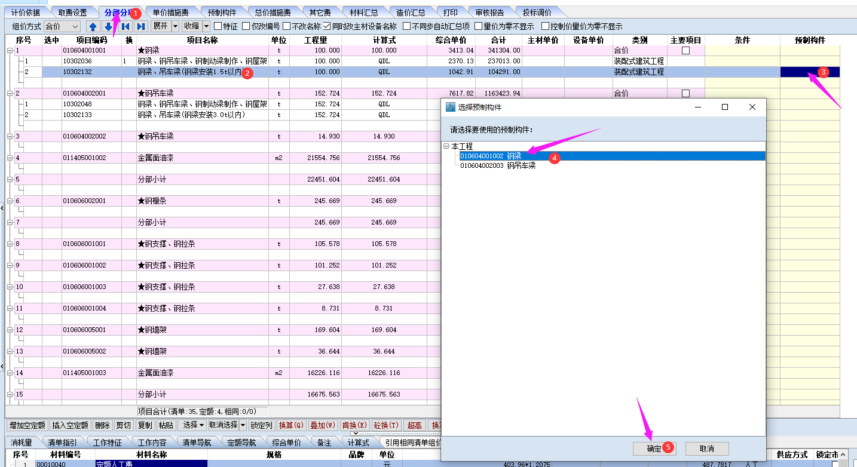Enable the 特征 checkbox
This screenshot has height=467, width=857.
tap(218, 26)
